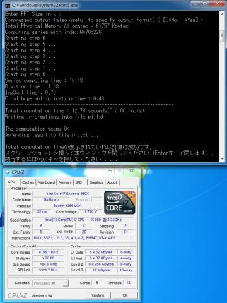Click the QPI Link value '3321.7 MHz'
227x303 pixels.
pos(49,270)
